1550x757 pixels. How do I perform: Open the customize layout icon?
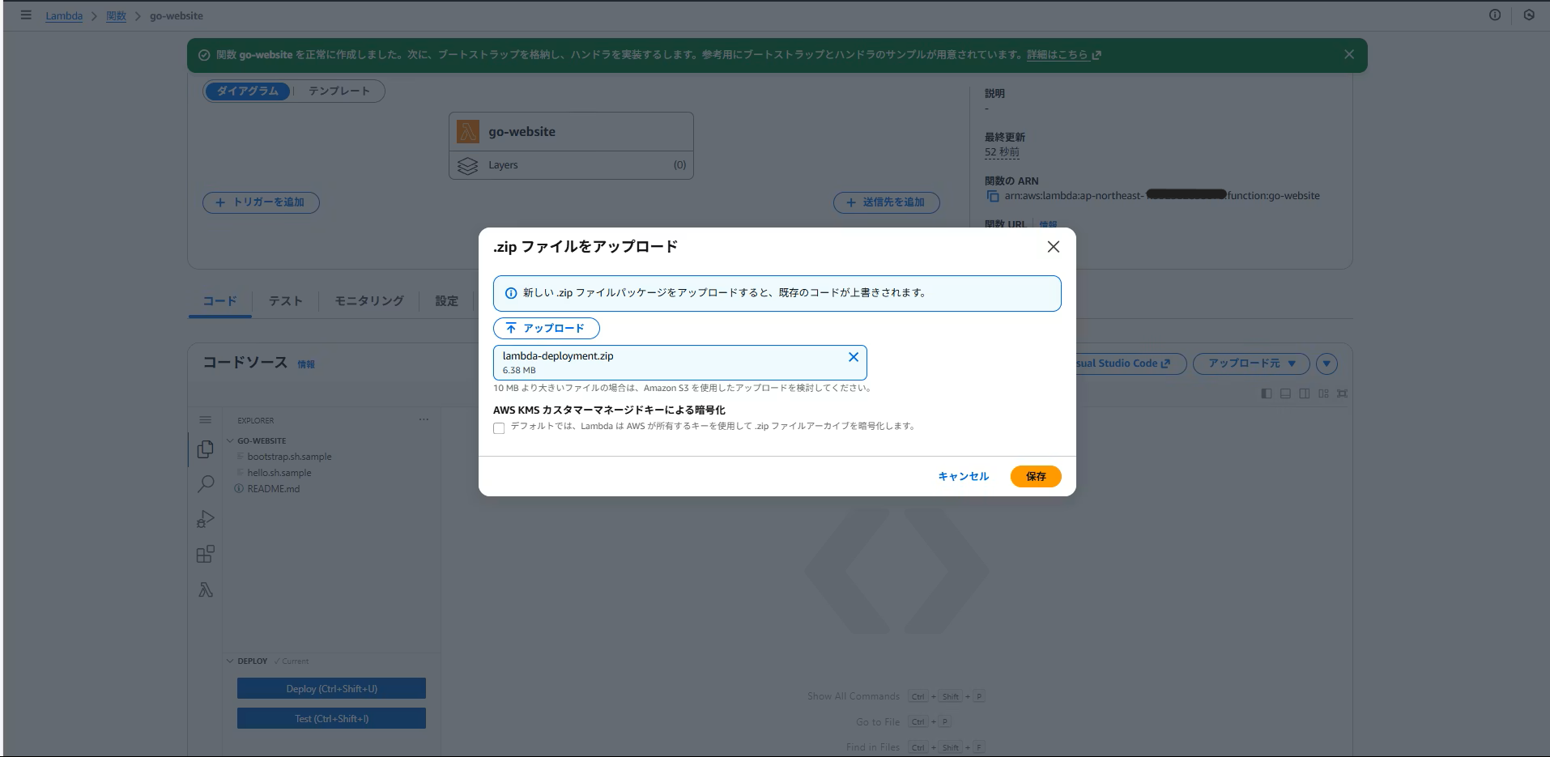(1323, 393)
